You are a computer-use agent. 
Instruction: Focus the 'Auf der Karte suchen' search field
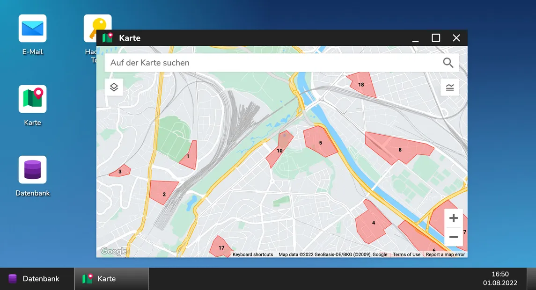click(x=282, y=63)
